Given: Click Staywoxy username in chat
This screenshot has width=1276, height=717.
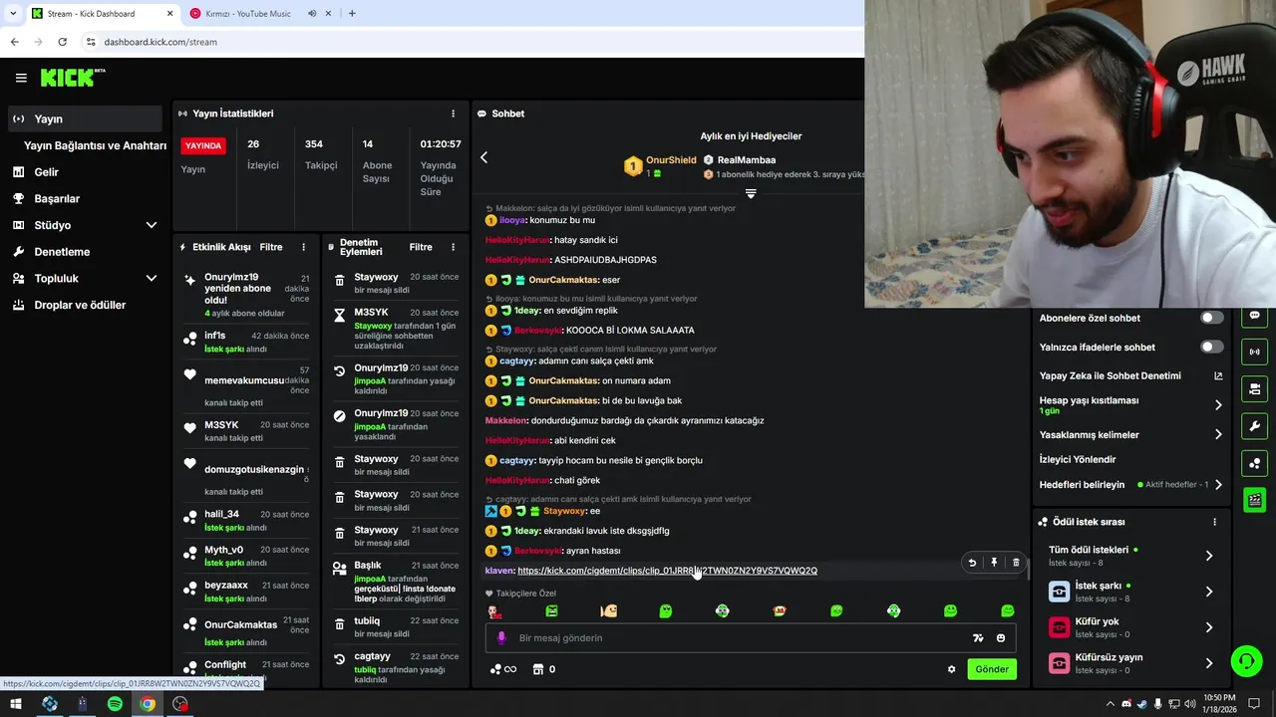Looking at the screenshot, I should 564,511.
